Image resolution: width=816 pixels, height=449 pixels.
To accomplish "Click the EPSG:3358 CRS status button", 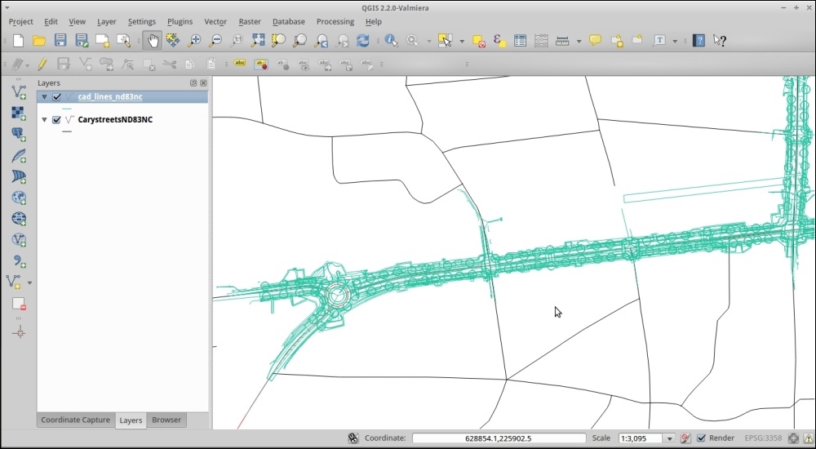I will 762,438.
